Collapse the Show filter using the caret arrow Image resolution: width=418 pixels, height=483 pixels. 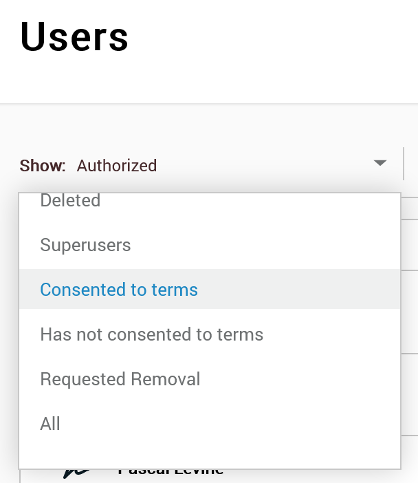tap(379, 162)
